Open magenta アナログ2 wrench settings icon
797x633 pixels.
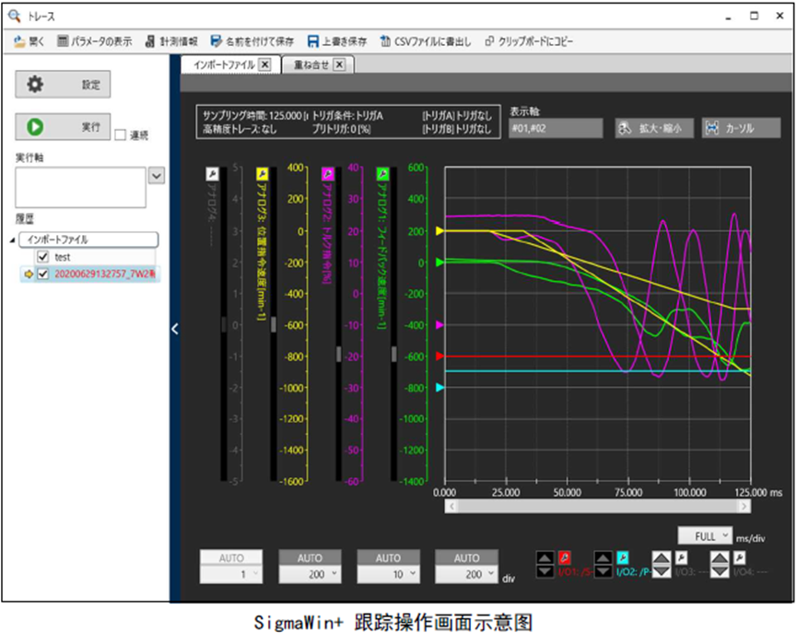click(327, 173)
